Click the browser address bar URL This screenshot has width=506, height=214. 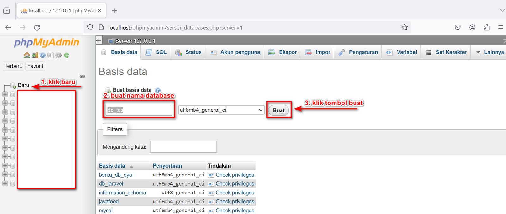[175, 27]
